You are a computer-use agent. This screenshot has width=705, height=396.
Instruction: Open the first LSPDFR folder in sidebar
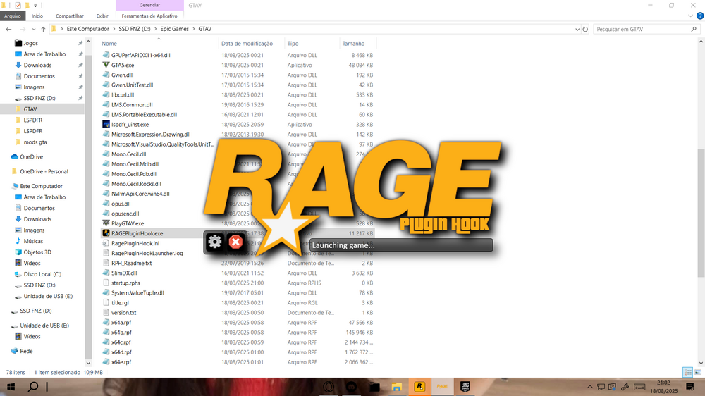33,120
